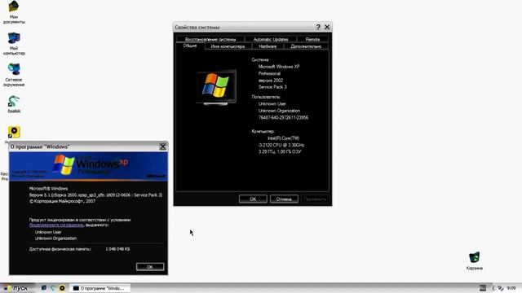Click OK in the О программе Windows dialog
This screenshot has height=293, width=522.
click(x=150, y=267)
